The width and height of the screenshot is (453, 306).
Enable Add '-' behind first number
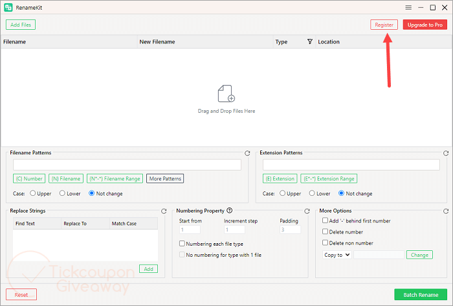coord(325,220)
